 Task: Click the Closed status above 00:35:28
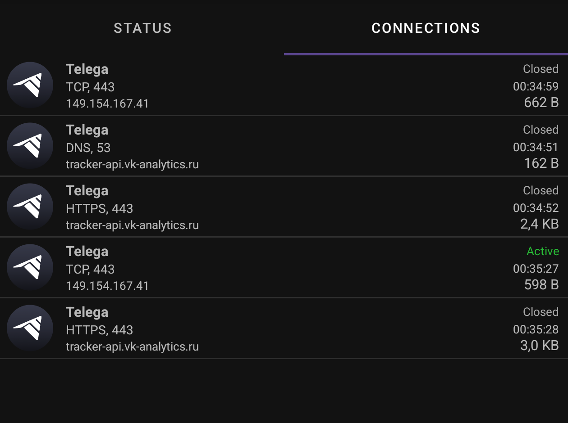pyautogui.click(x=541, y=312)
